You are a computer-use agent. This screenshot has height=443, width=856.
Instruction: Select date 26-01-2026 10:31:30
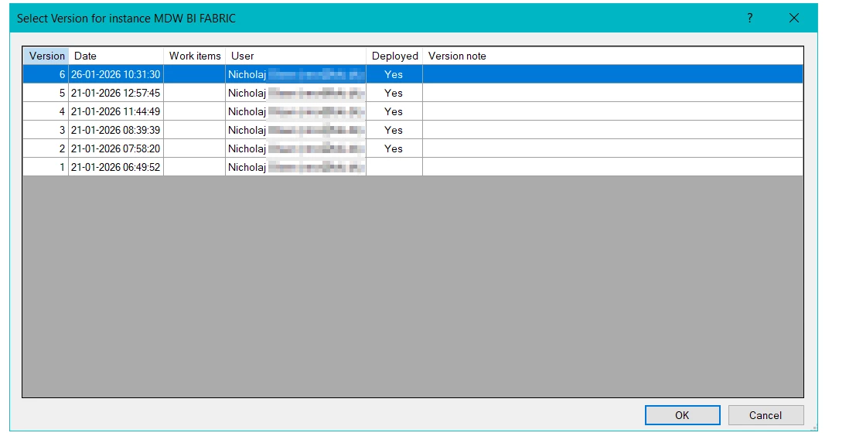pos(116,74)
